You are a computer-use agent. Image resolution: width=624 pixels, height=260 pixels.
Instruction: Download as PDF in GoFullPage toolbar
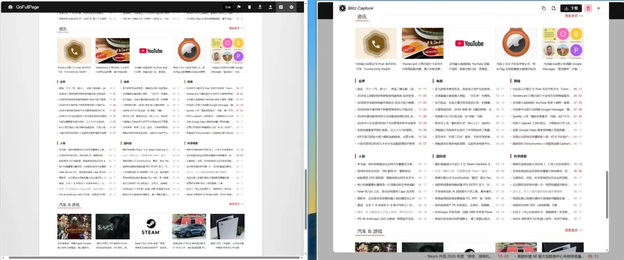(260, 7)
